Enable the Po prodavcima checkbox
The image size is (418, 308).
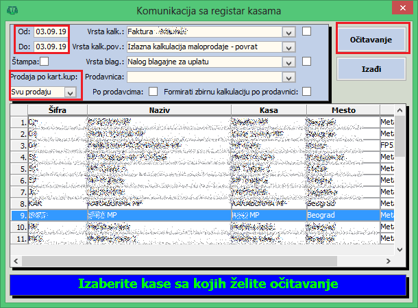153,91
